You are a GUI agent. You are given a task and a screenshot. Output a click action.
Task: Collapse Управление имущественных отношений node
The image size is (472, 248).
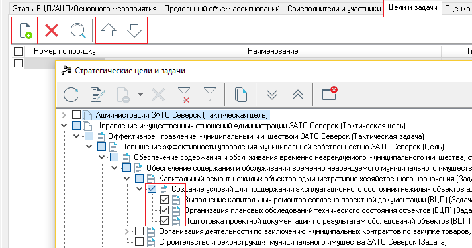tap(64, 126)
